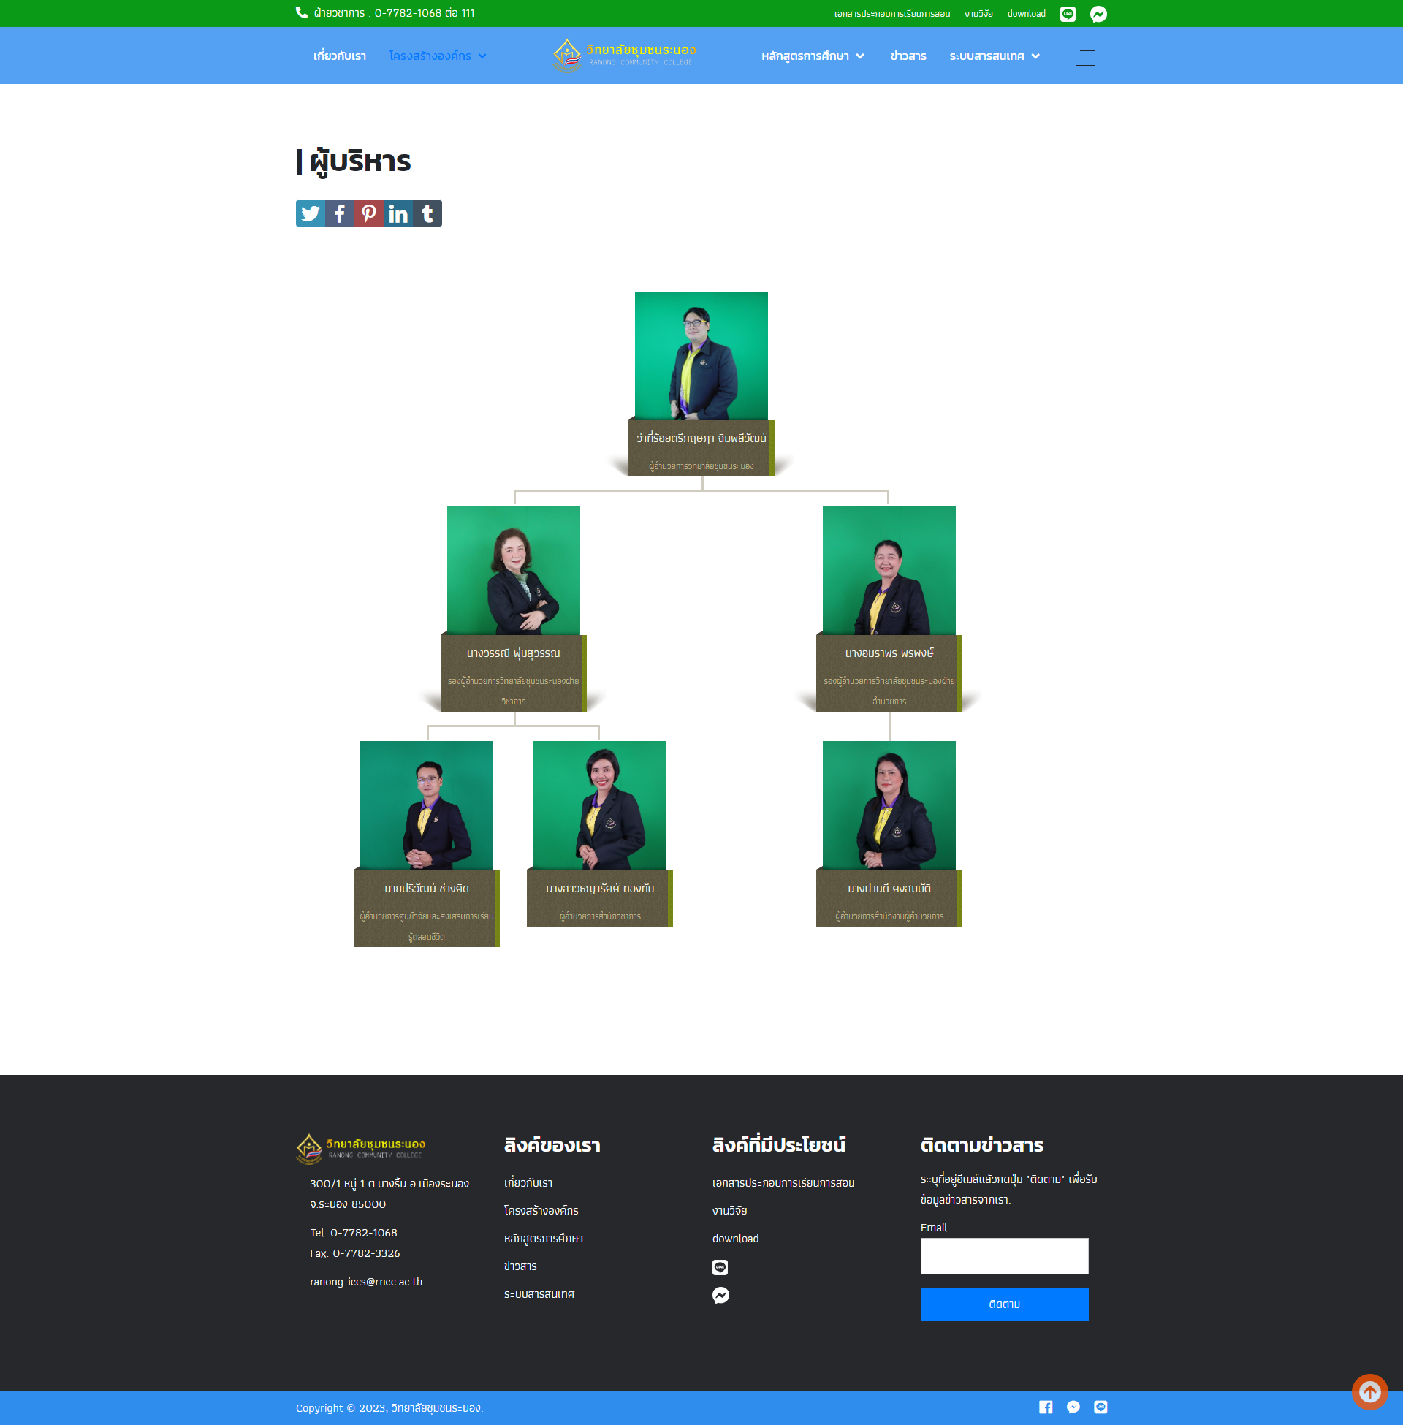Click the Pinterest share icon
Viewport: 1403px width, 1425px height.
[369, 213]
